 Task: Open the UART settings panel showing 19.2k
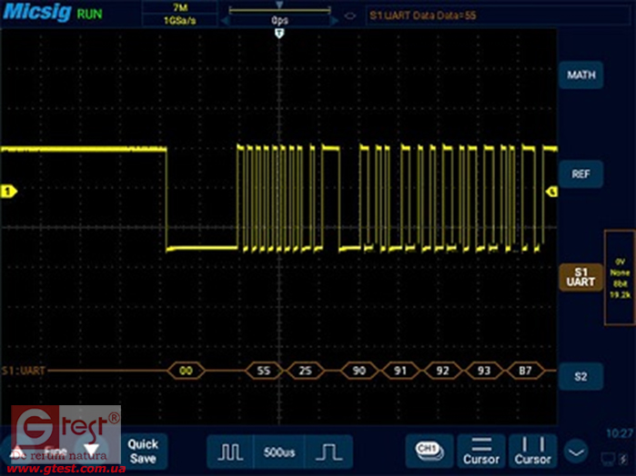[620, 277]
